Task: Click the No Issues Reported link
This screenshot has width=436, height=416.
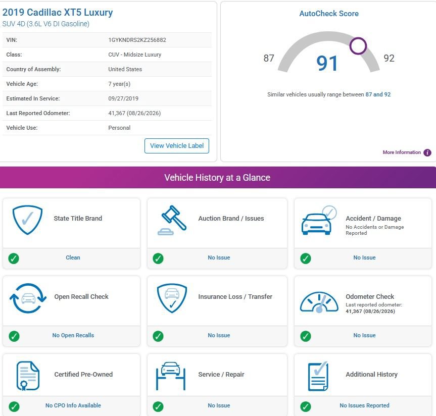Action: (x=364, y=405)
